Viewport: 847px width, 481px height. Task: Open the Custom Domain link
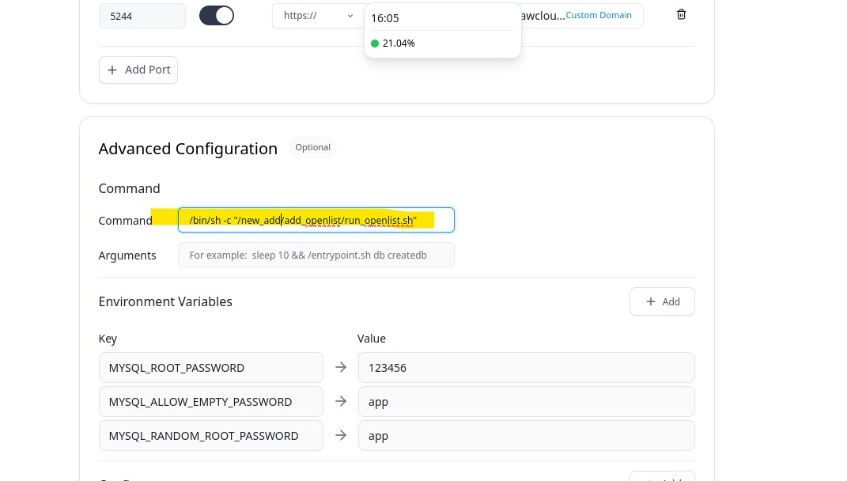tap(598, 15)
